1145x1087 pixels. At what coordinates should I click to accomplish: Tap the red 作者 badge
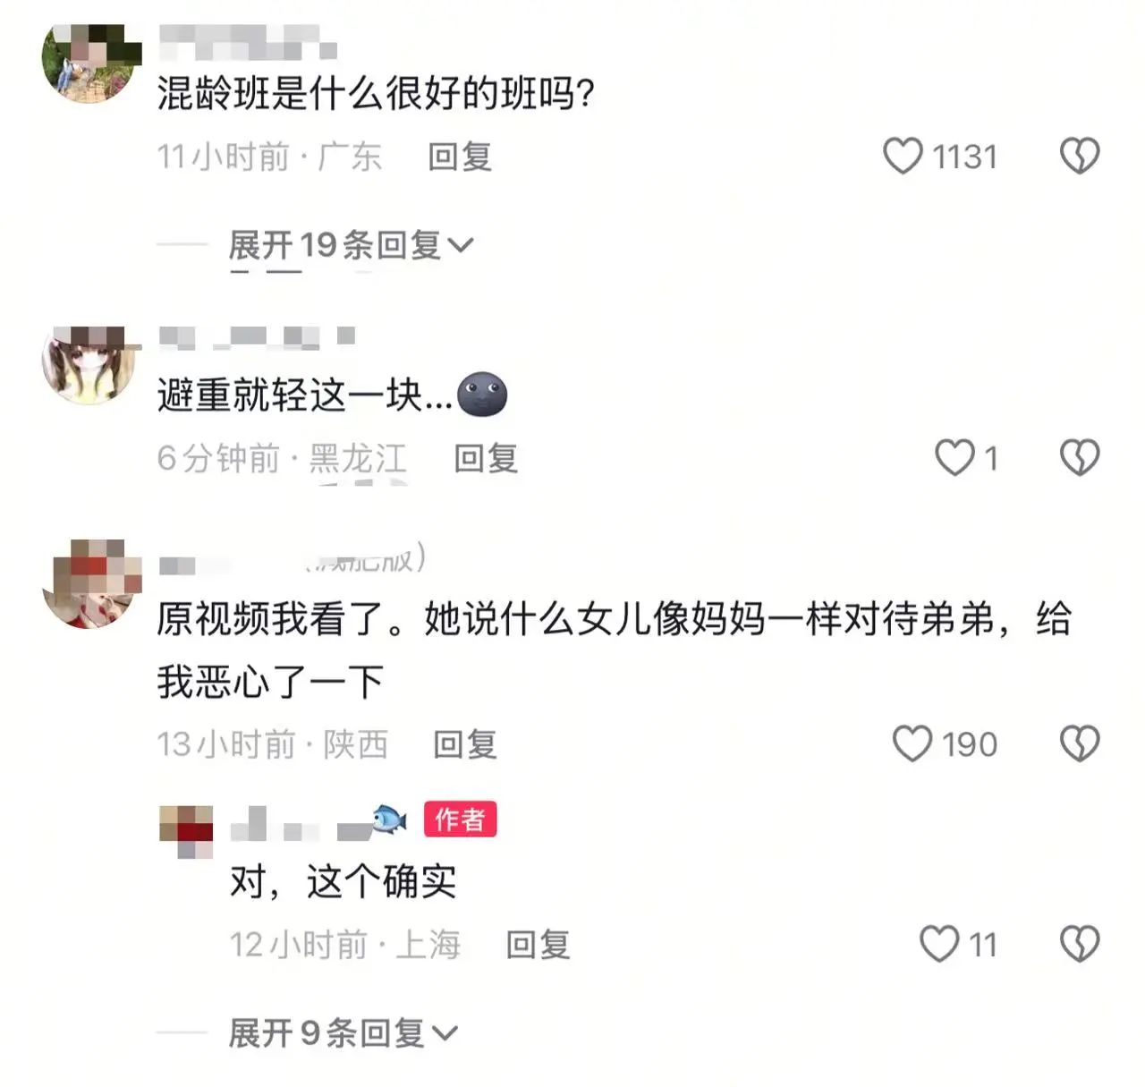[x=460, y=819]
